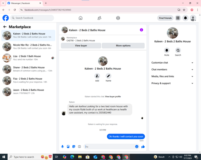Expand the Privacy & support section
The width and height of the screenshot is (201, 160).
[x=172, y=83]
